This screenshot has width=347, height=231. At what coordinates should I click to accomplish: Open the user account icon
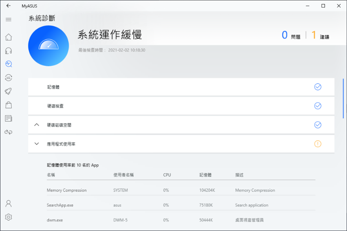point(8,203)
